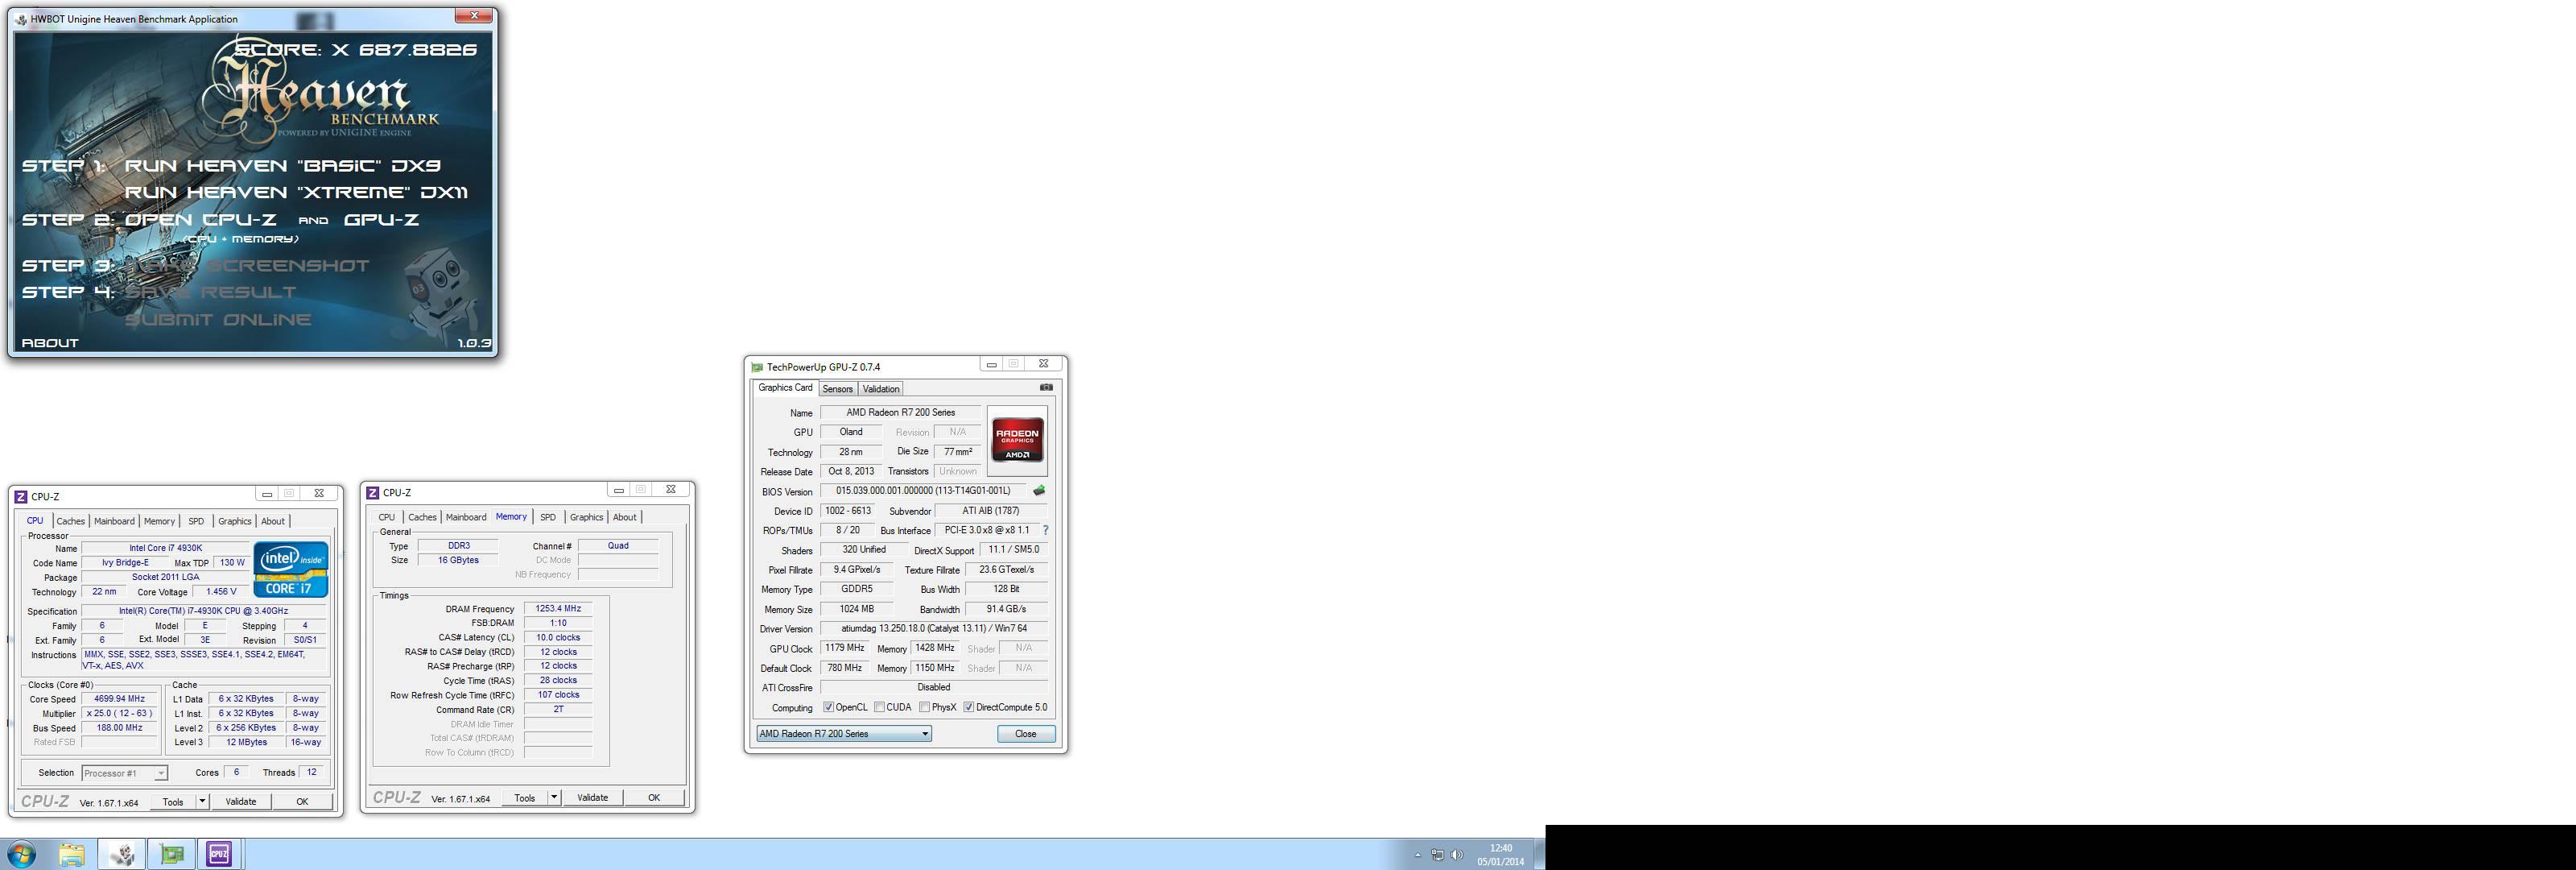
Task: Toggle the CUDA checkbox in GPU-Z
Action: 879,706
